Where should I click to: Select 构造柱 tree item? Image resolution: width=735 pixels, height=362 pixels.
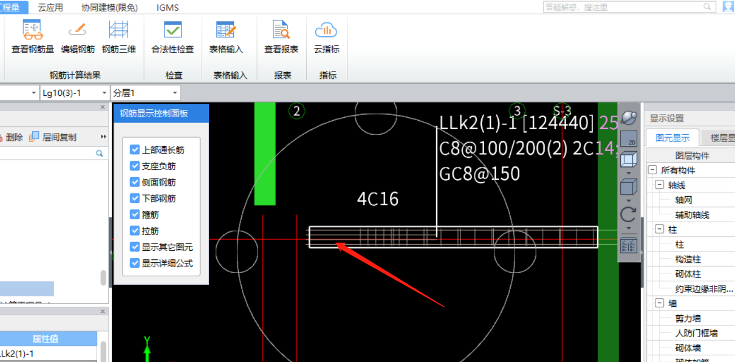point(688,259)
